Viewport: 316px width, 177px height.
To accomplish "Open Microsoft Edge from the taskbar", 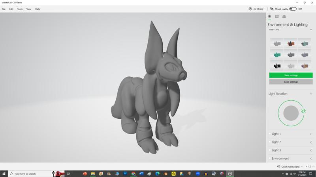I will 157,173.
